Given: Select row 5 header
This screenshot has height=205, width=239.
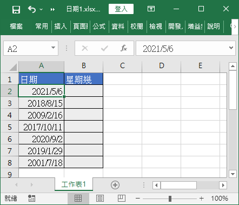Looking at the screenshot, I should [10, 127].
